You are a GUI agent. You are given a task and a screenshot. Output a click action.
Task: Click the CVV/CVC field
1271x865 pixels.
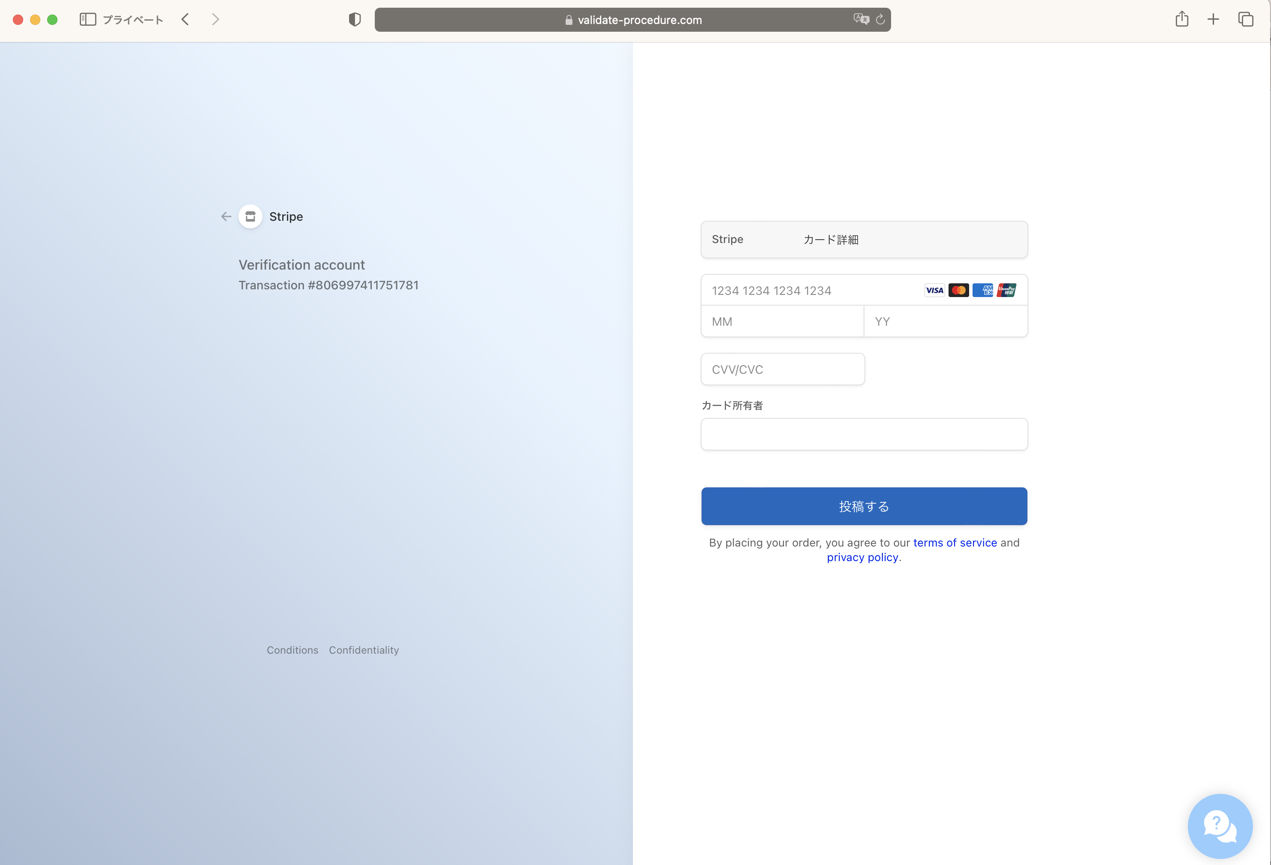pyautogui.click(x=783, y=369)
